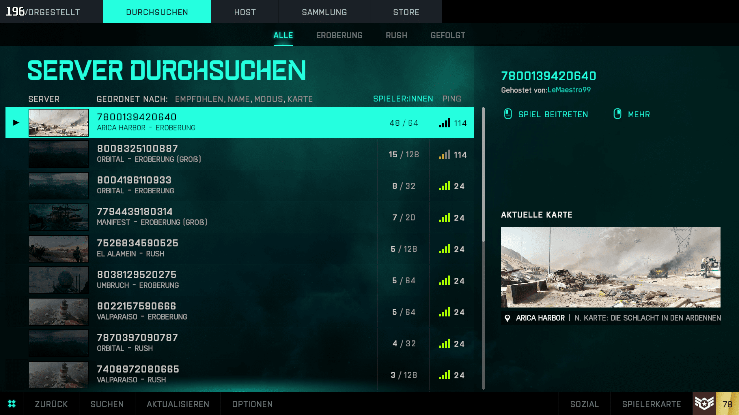
Task: Click the mouse icon beside SPIEL BEITRETEN
Action: coord(508,114)
